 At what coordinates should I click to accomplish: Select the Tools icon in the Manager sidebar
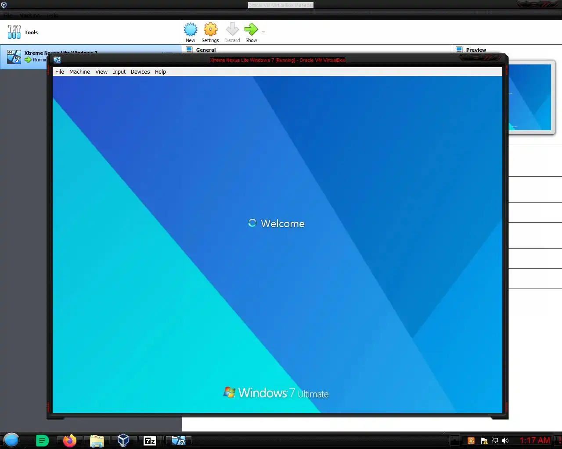click(x=14, y=32)
